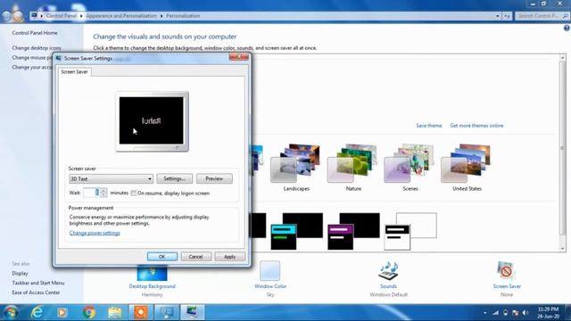Toggle 'On resume, display logon screen' checkbox
The height and width of the screenshot is (321, 571).
click(x=134, y=193)
